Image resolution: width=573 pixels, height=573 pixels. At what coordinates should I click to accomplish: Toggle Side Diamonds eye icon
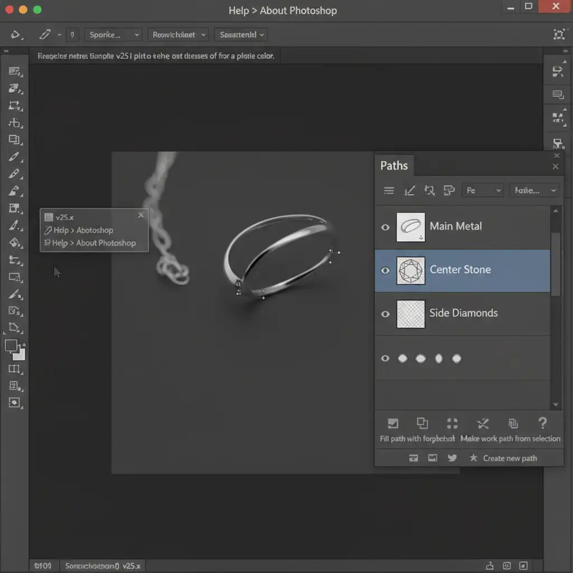385,314
